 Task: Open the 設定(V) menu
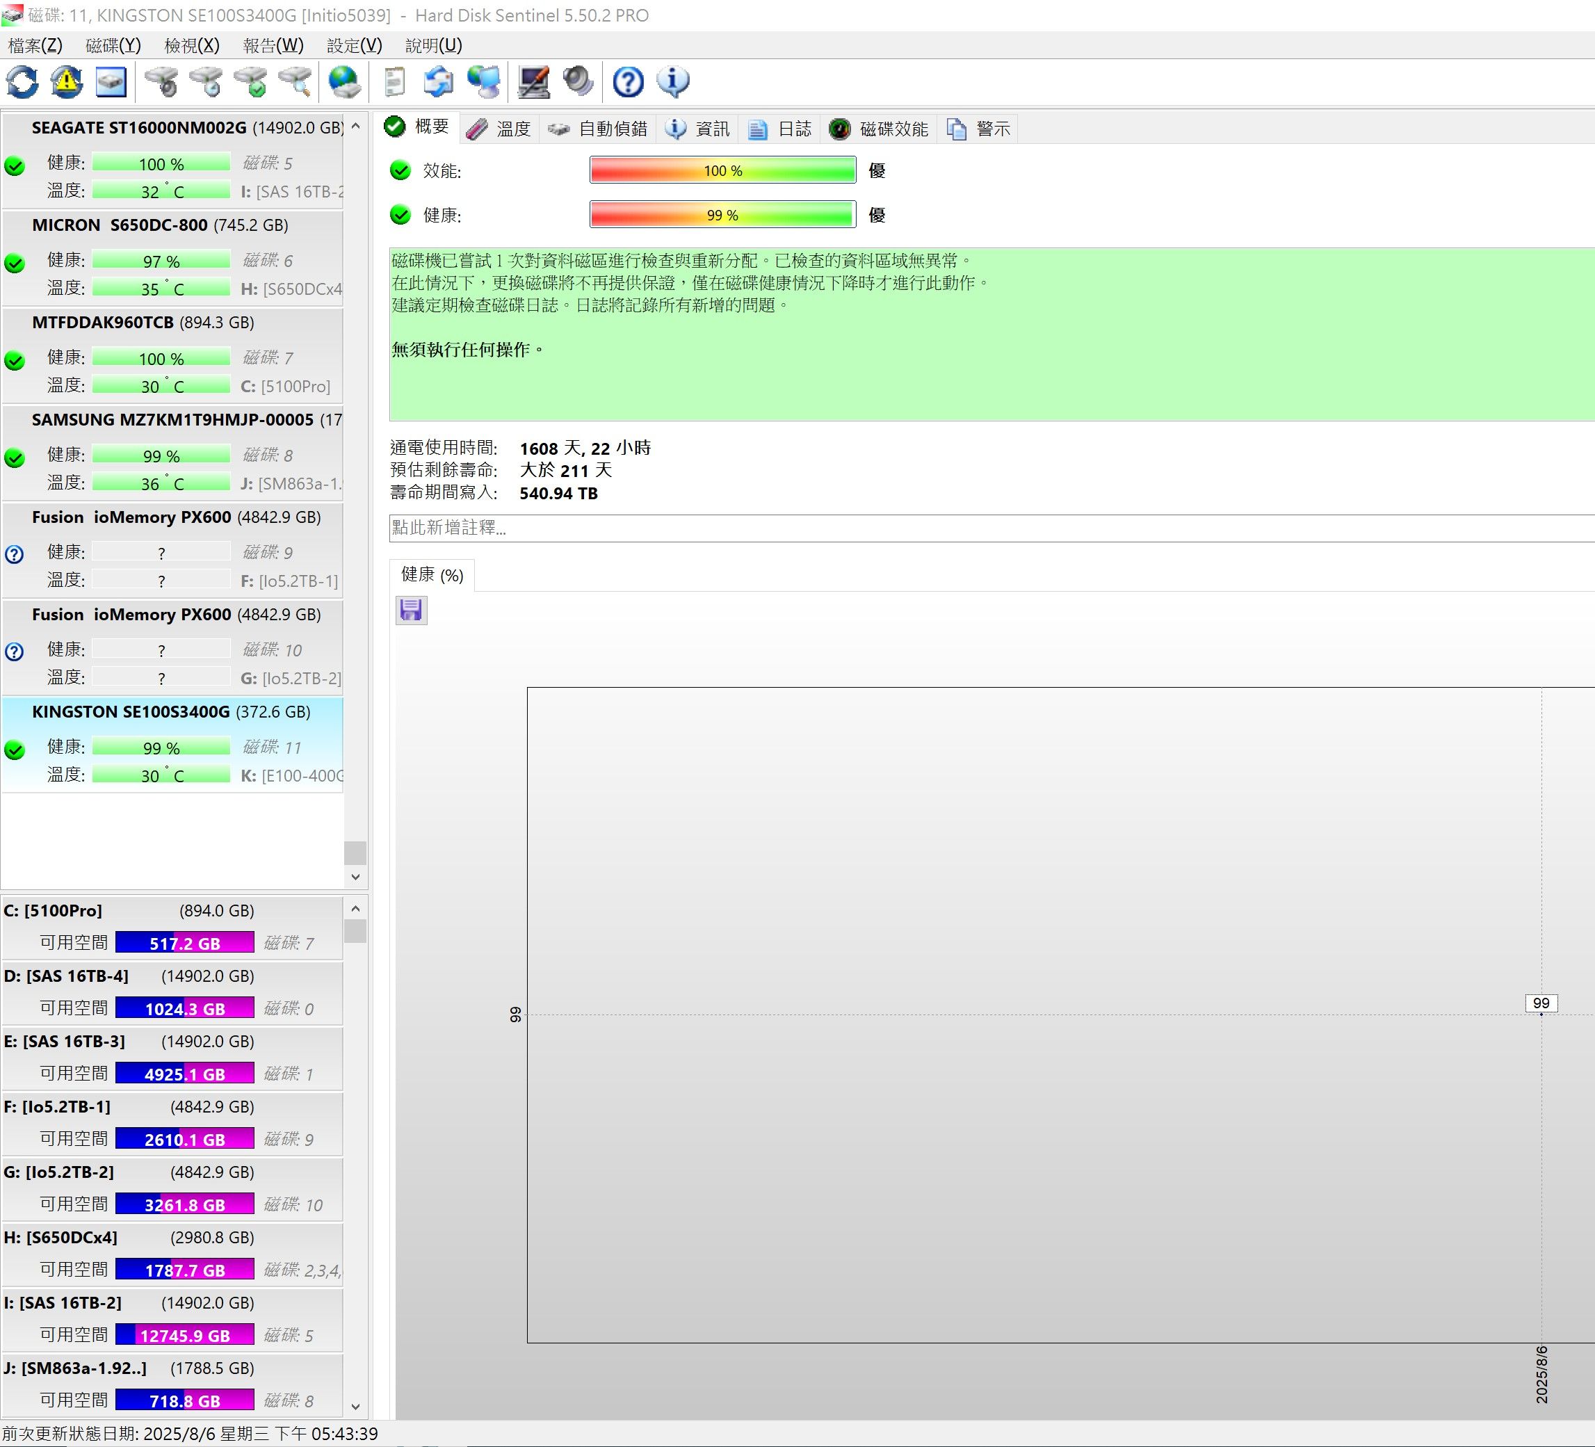point(355,45)
